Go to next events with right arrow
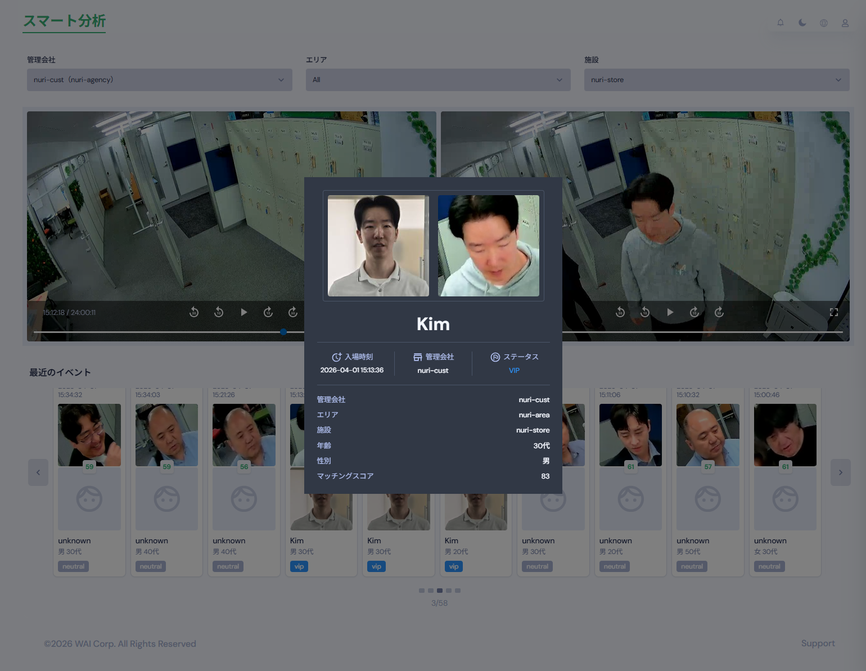866x671 pixels. [x=841, y=472]
